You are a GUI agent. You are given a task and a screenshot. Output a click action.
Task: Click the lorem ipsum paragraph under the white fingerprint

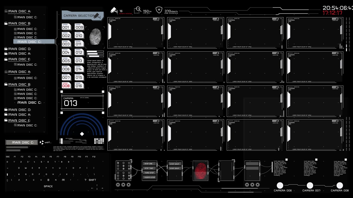97,69
